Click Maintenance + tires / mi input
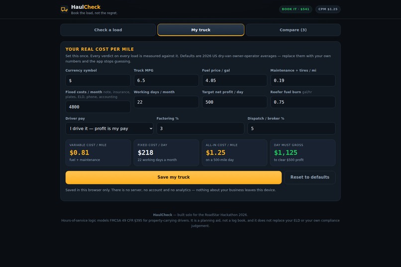401x267 pixels. point(303,81)
